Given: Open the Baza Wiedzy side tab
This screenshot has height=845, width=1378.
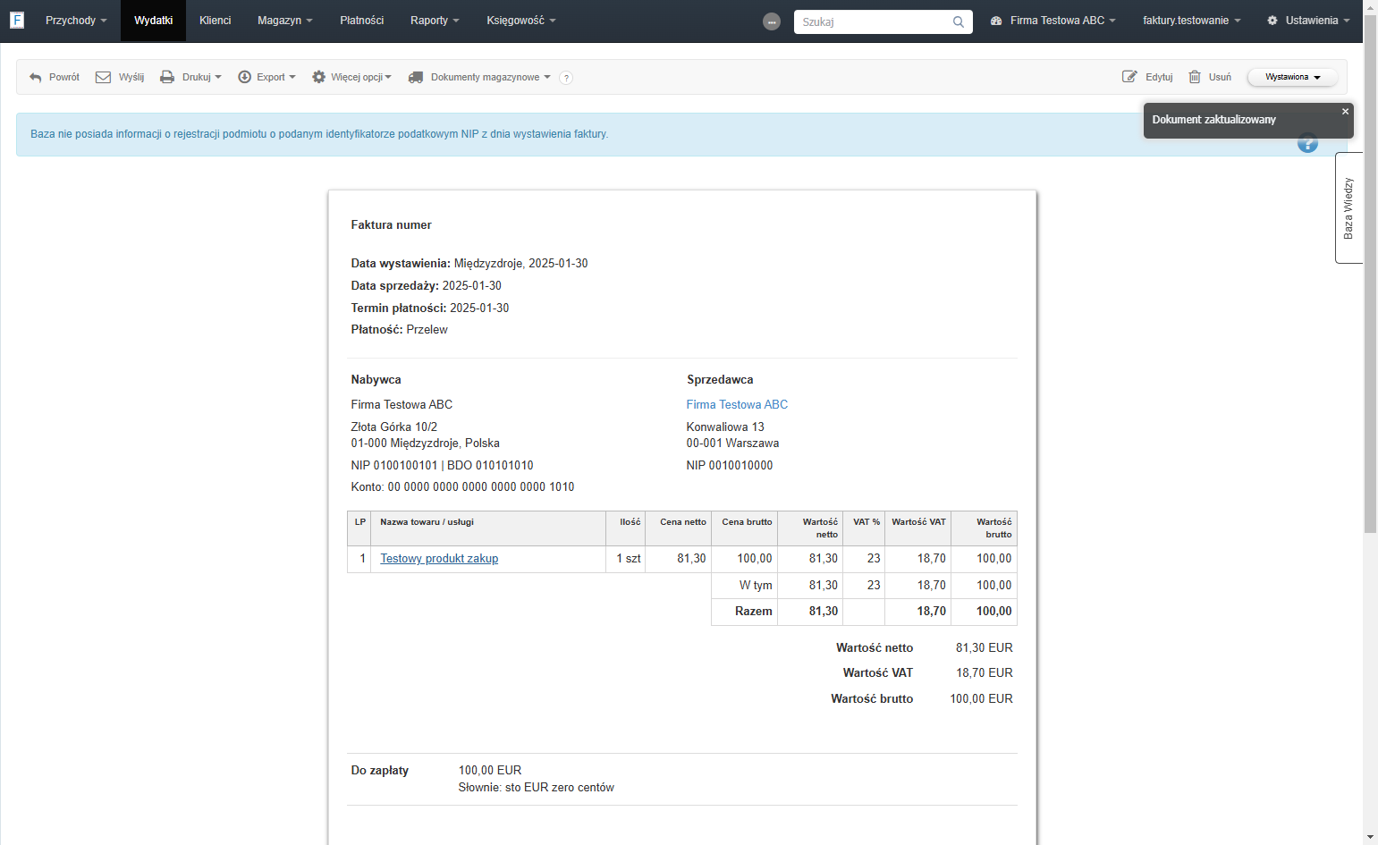Looking at the screenshot, I should coord(1348,207).
